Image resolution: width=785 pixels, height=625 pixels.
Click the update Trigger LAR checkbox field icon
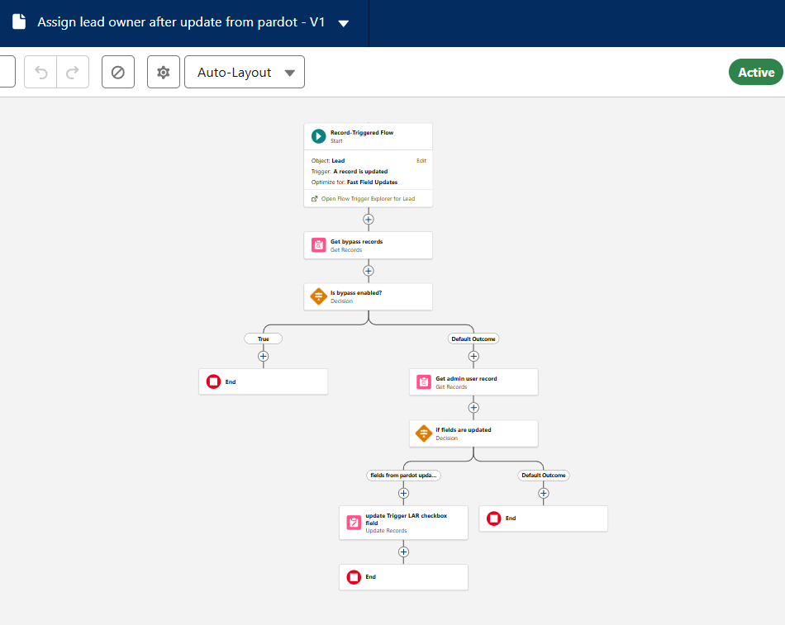[354, 523]
